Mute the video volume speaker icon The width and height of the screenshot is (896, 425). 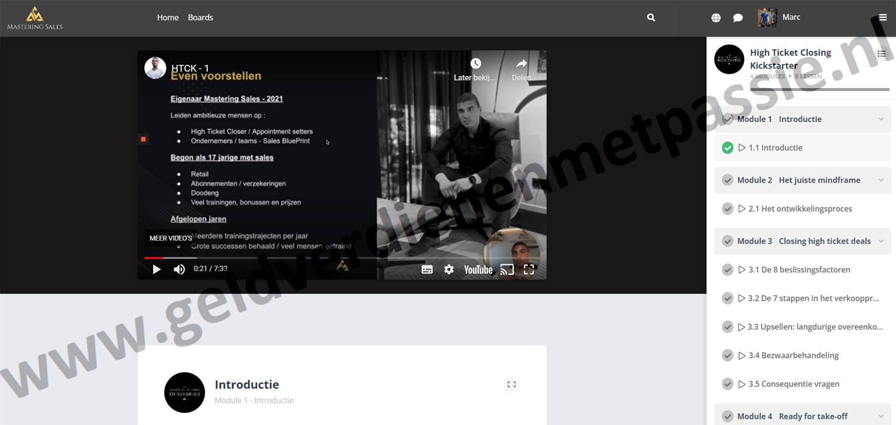[x=179, y=270]
